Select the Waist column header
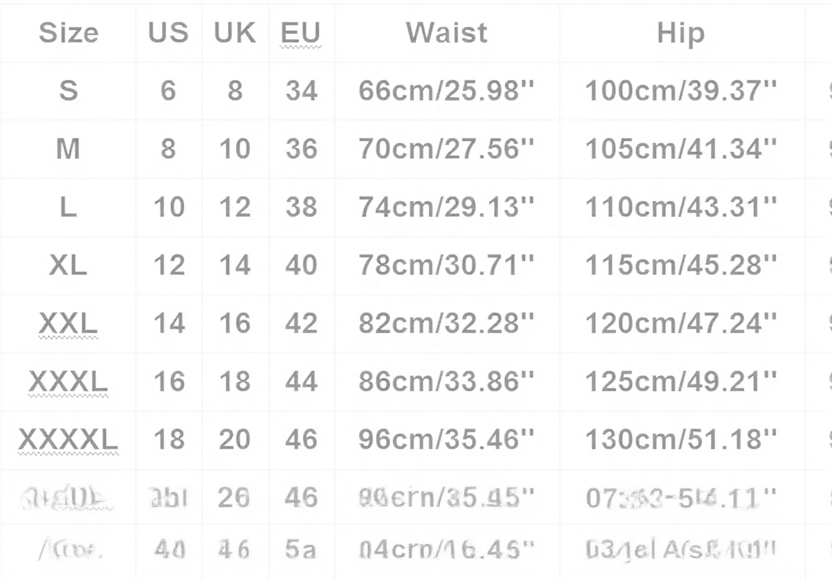Screen dimensions: 832x580 point(447,33)
